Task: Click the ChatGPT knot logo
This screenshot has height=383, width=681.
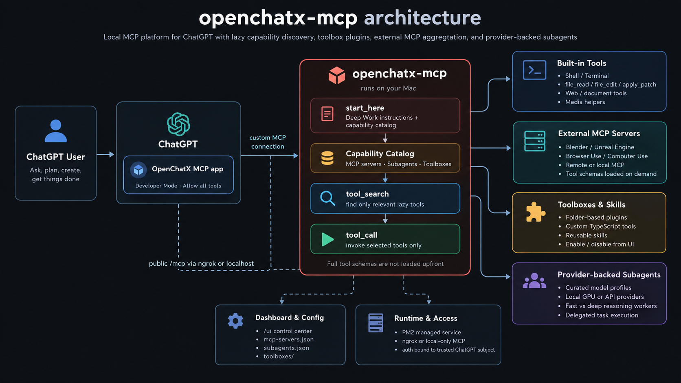Action: point(178,124)
